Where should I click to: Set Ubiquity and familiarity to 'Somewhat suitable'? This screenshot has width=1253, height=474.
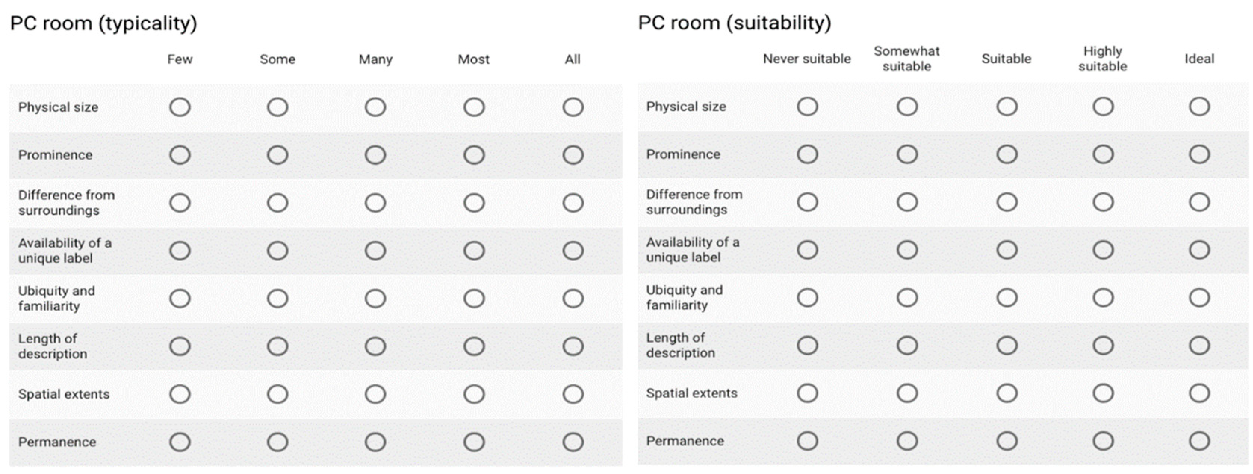[x=907, y=298]
